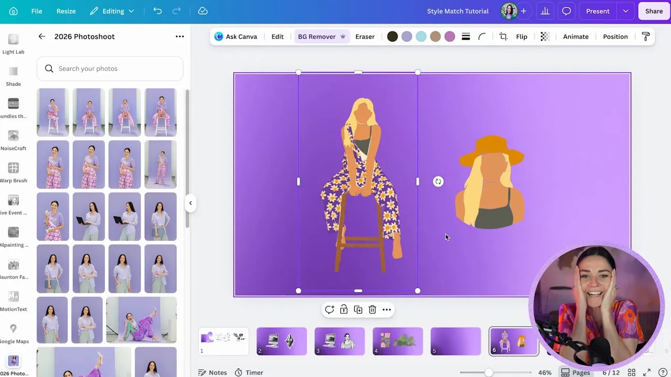Adjust the zoom slider handle
Image resolution: width=671 pixels, height=377 pixels.
(x=489, y=372)
